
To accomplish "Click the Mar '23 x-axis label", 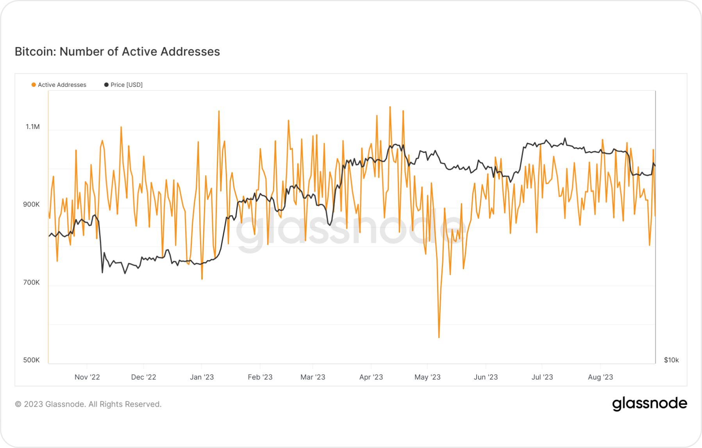I will (x=313, y=377).
